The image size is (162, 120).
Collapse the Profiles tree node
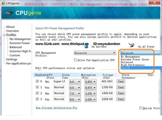(x=4, y=35)
